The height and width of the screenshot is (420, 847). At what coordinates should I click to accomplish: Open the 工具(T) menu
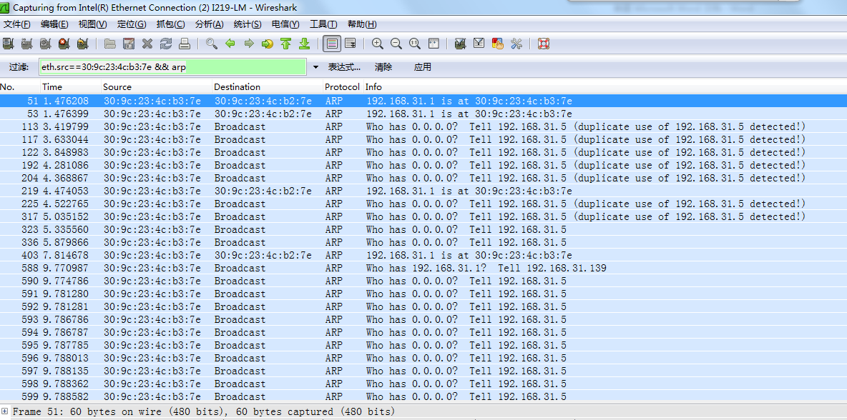(323, 24)
